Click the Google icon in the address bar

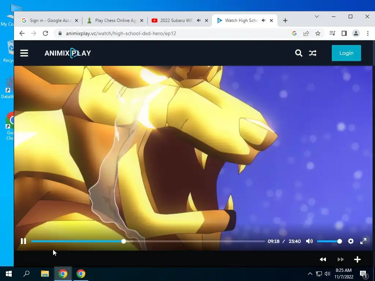(294, 33)
